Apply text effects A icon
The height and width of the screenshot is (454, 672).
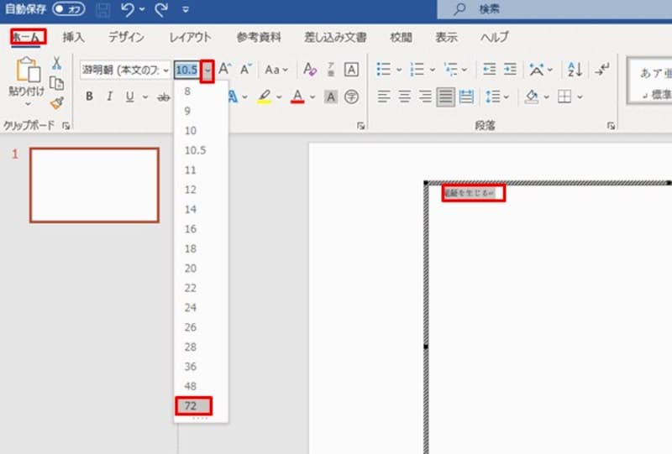pyautogui.click(x=234, y=97)
